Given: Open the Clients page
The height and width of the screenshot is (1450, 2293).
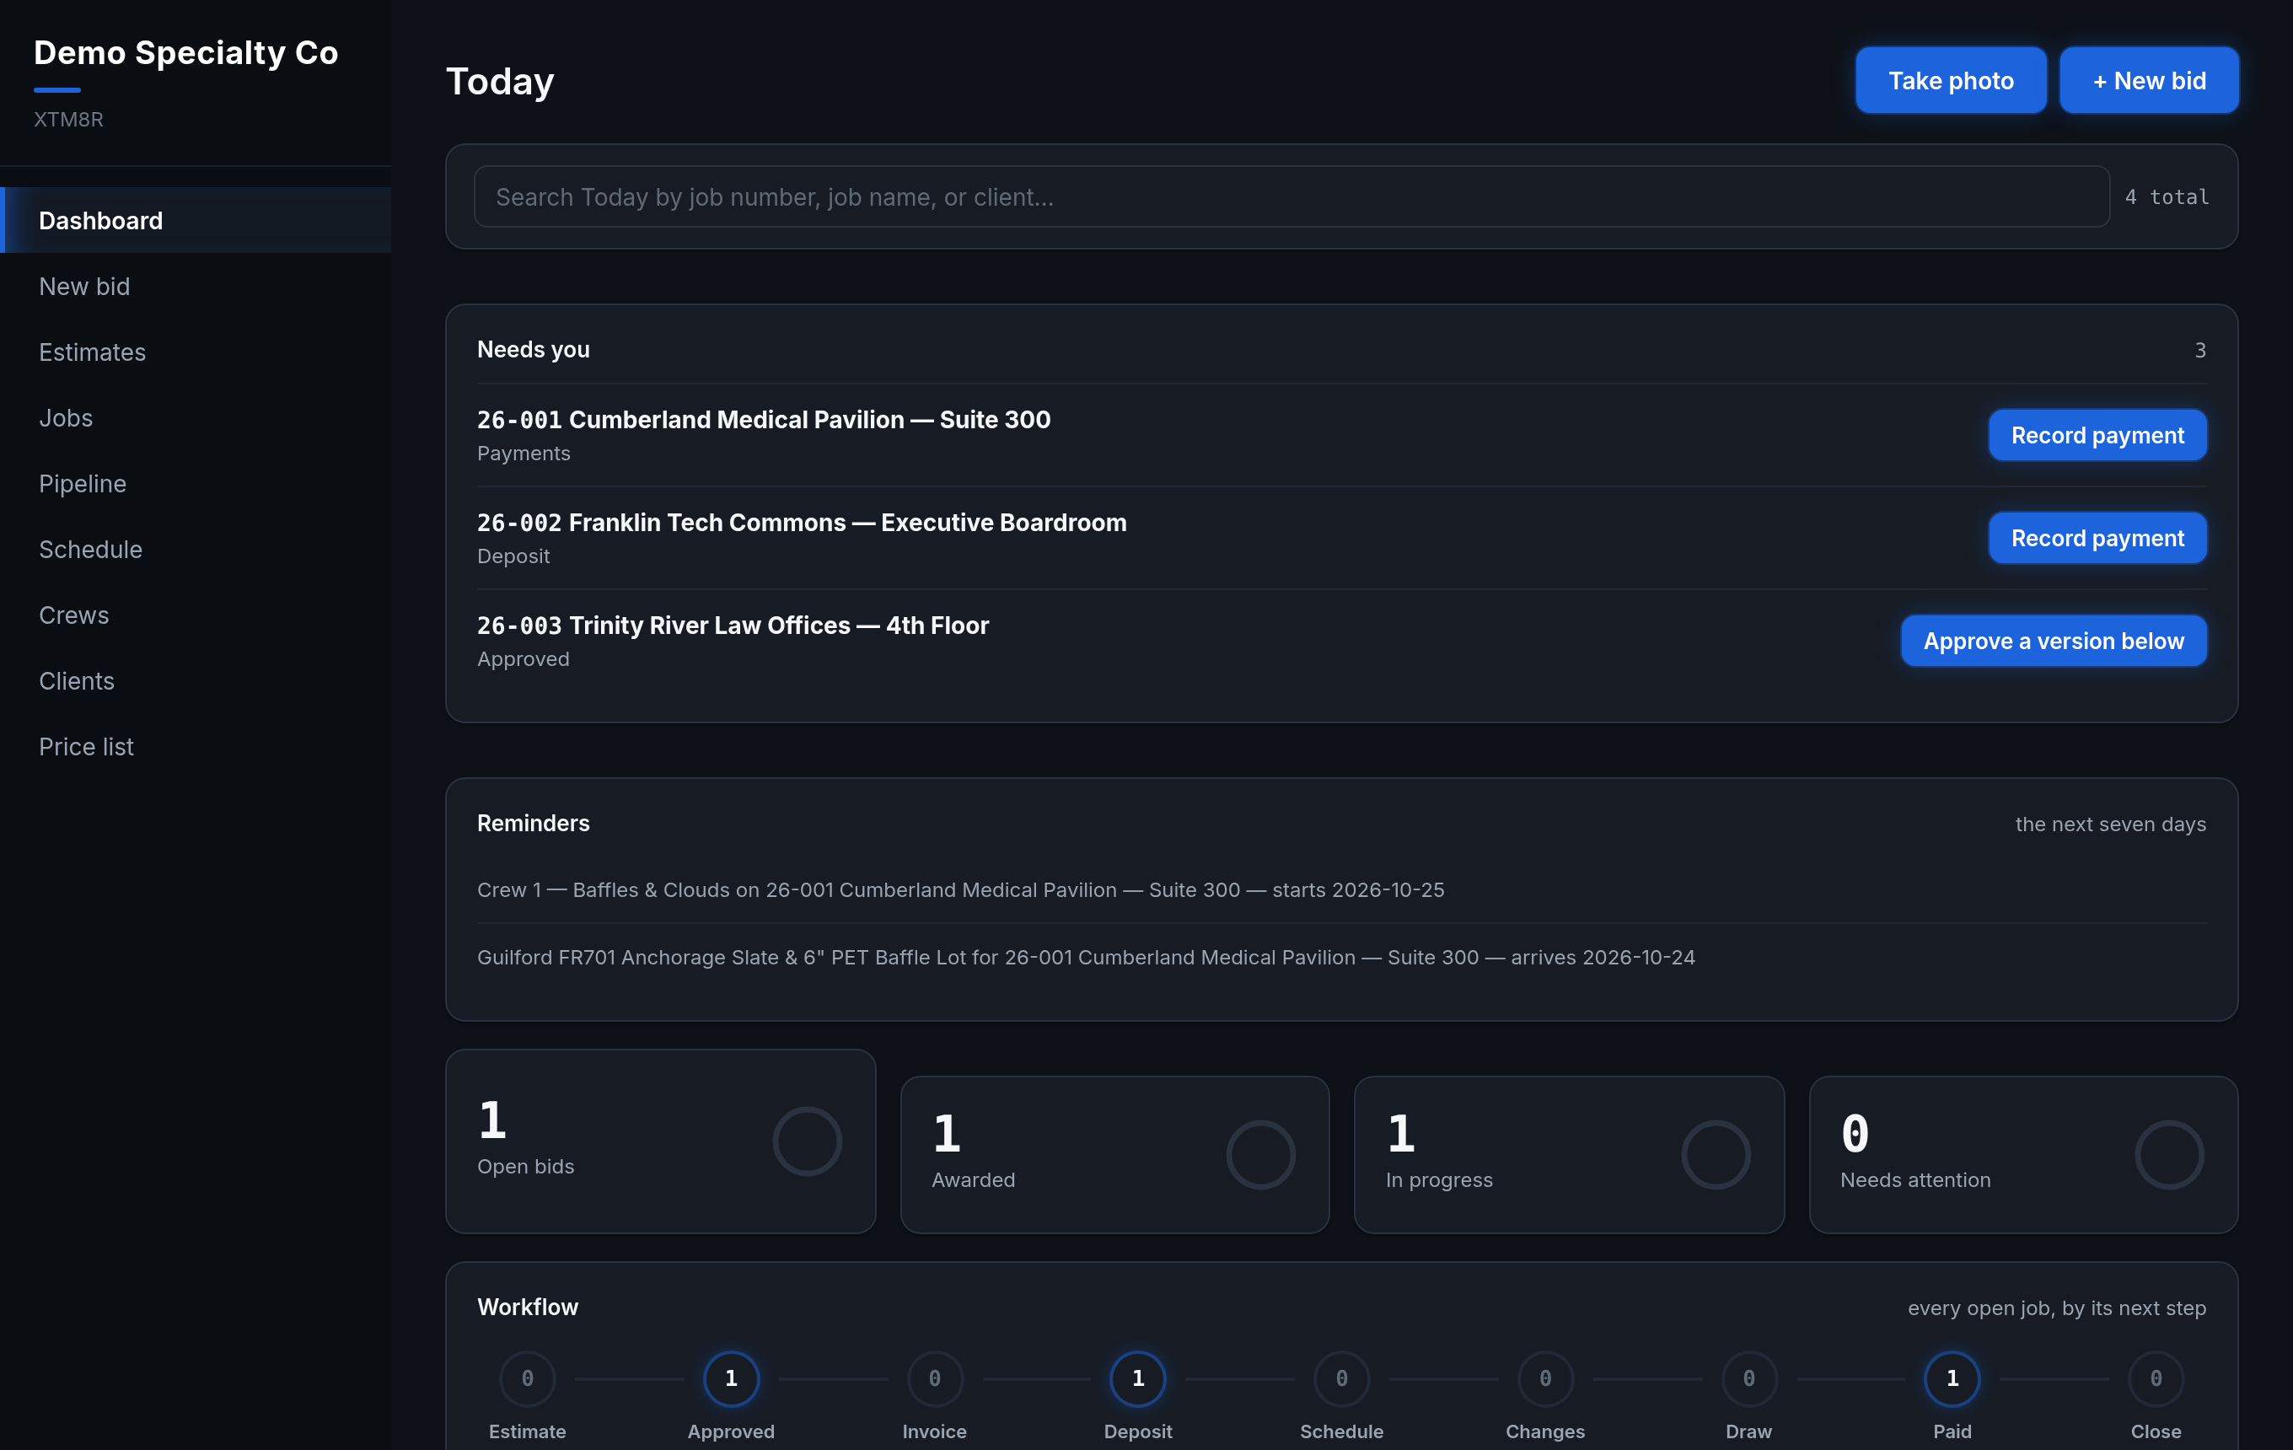Looking at the screenshot, I should [196, 679].
